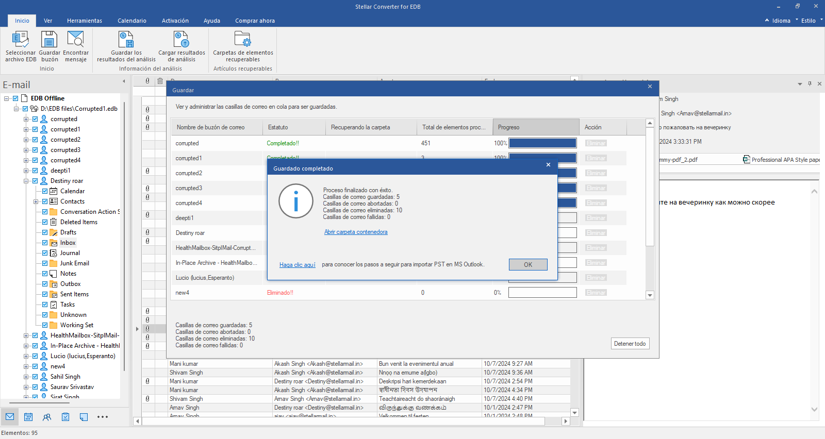Image resolution: width=825 pixels, height=439 pixels.
Task: Select Calendar folder icon in tree
Action: [54, 191]
